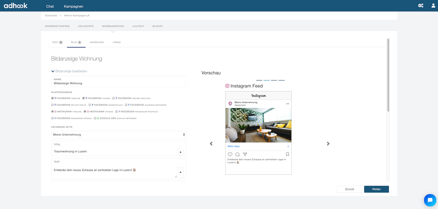Open the settings gears icon
The image size is (438, 209).
[x=420, y=5]
